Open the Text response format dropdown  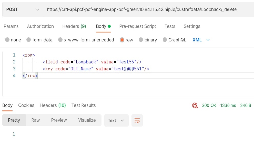pos(116,120)
